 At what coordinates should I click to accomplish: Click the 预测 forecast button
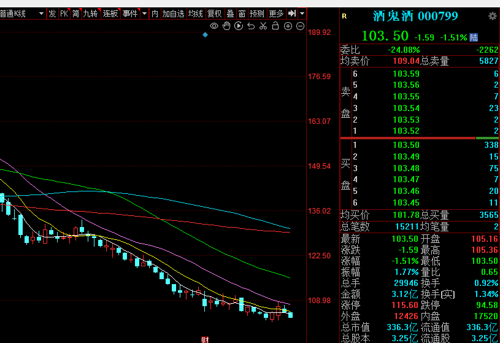pos(257,13)
